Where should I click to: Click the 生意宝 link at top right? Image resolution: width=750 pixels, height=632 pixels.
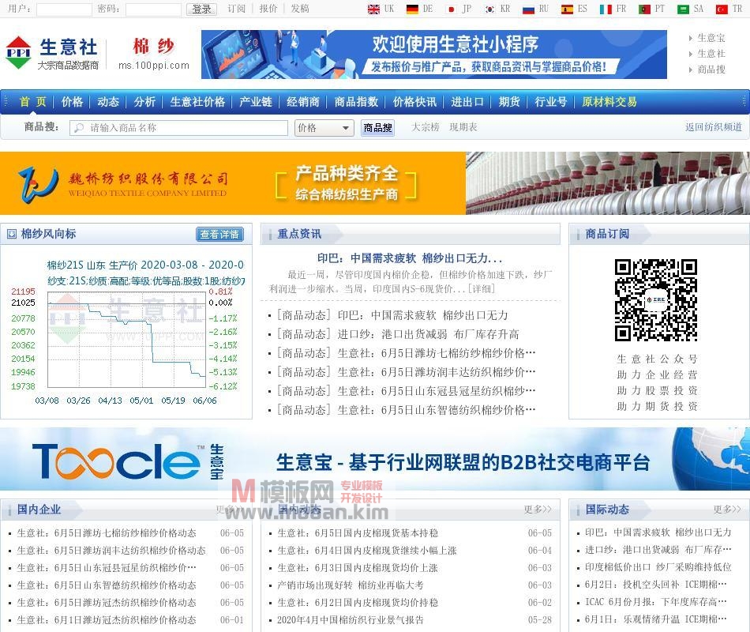(x=711, y=38)
